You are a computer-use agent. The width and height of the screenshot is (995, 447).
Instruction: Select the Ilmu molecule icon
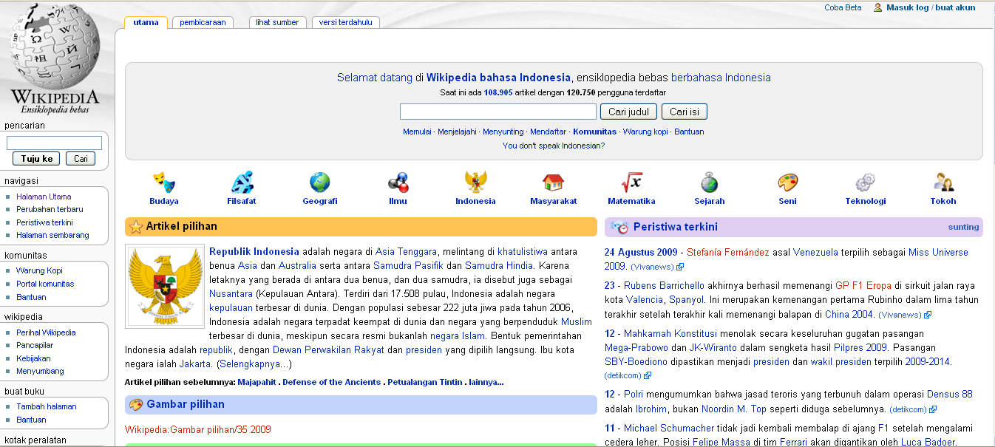pyautogui.click(x=398, y=182)
